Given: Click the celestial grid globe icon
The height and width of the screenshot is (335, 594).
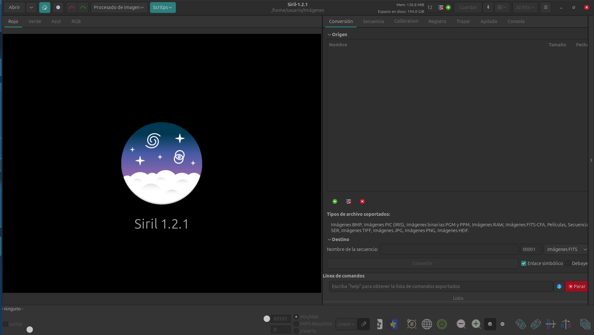Looking at the screenshot, I should [427, 324].
